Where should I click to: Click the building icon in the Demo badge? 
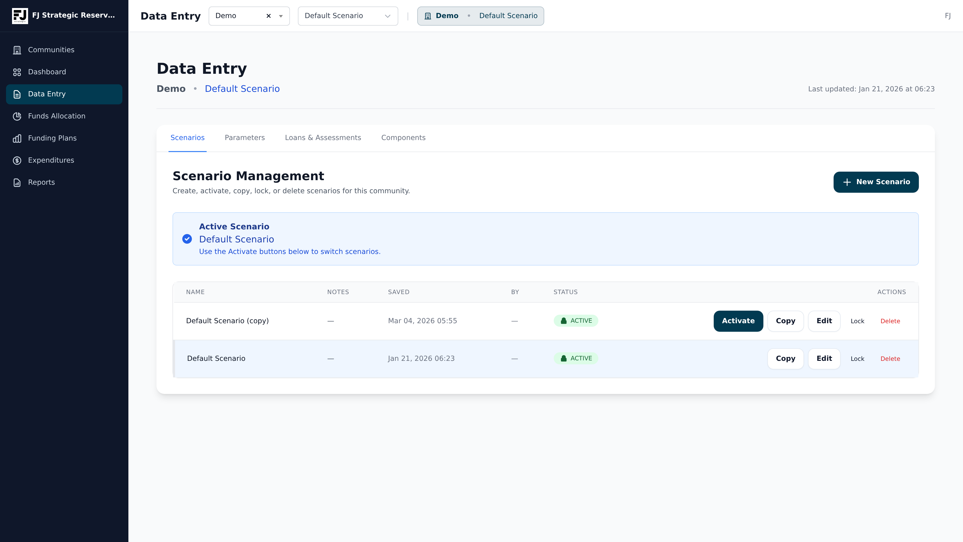pyautogui.click(x=428, y=16)
